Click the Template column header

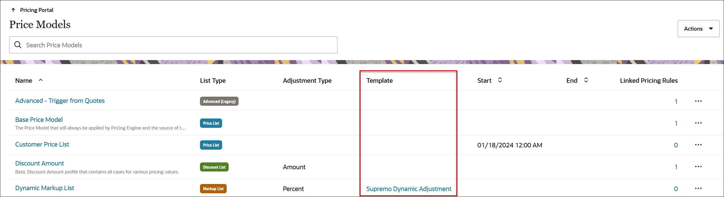pyautogui.click(x=379, y=81)
